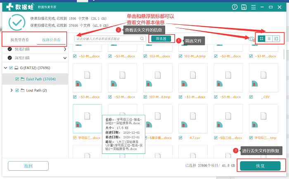Select the Exist Path (37694) item
Viewport: 289px width, 179px height.
click(x=35, y=79)
